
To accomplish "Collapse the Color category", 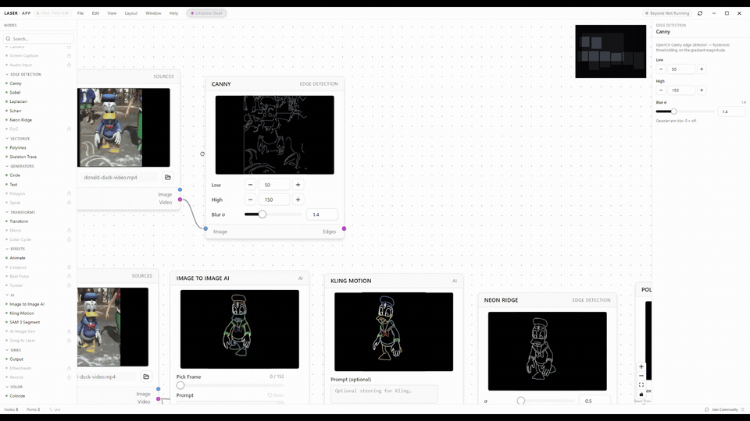I will 14,387.
